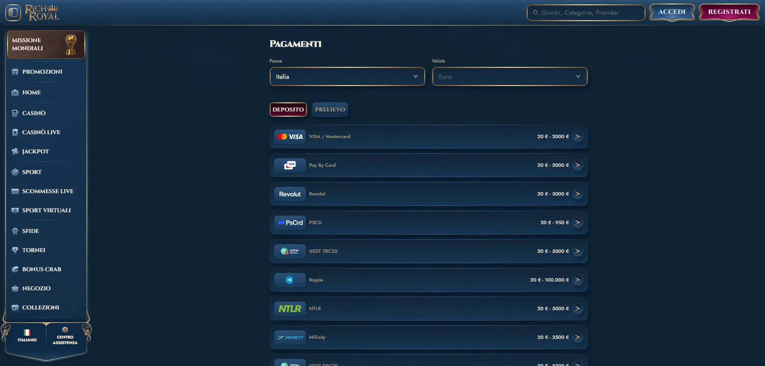Screen dimensions: 765x366
Task: Click the Accedi button
Action: (x=672, y=12)
